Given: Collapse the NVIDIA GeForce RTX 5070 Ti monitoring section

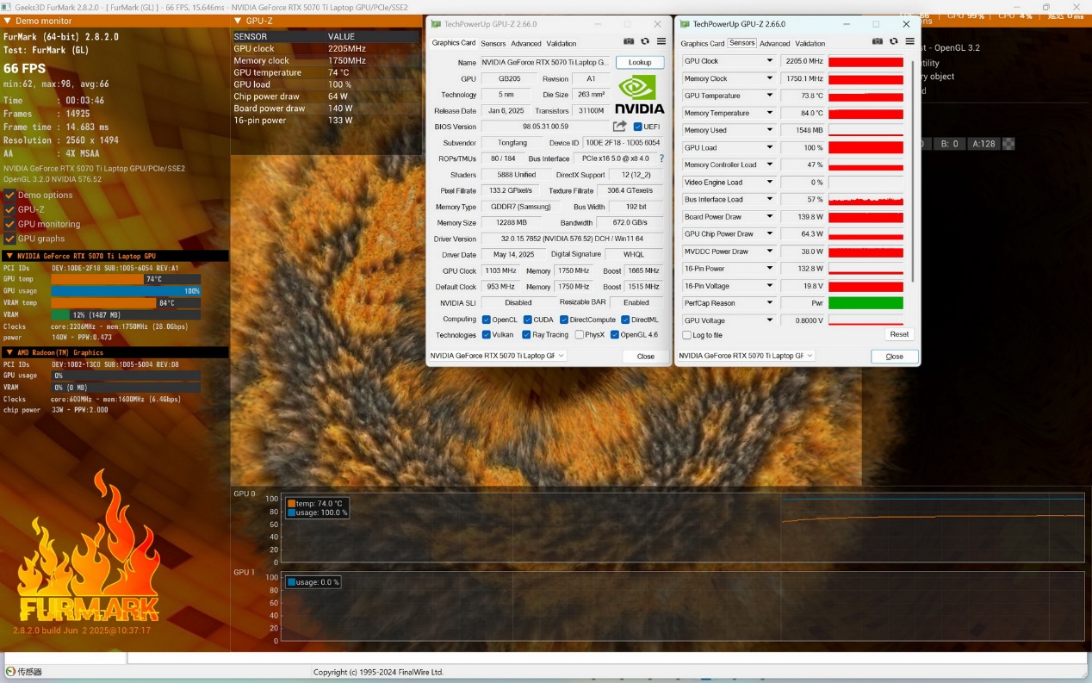Looking at the screenshot, I should tap(9, 256).
